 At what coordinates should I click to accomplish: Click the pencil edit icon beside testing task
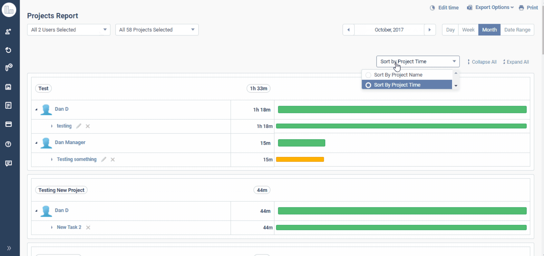[79, 126]
